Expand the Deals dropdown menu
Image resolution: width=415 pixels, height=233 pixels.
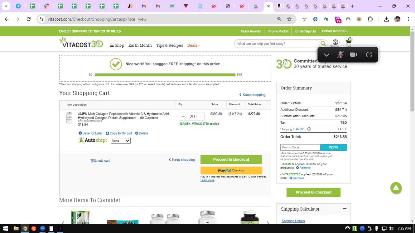tap(194, 45)
